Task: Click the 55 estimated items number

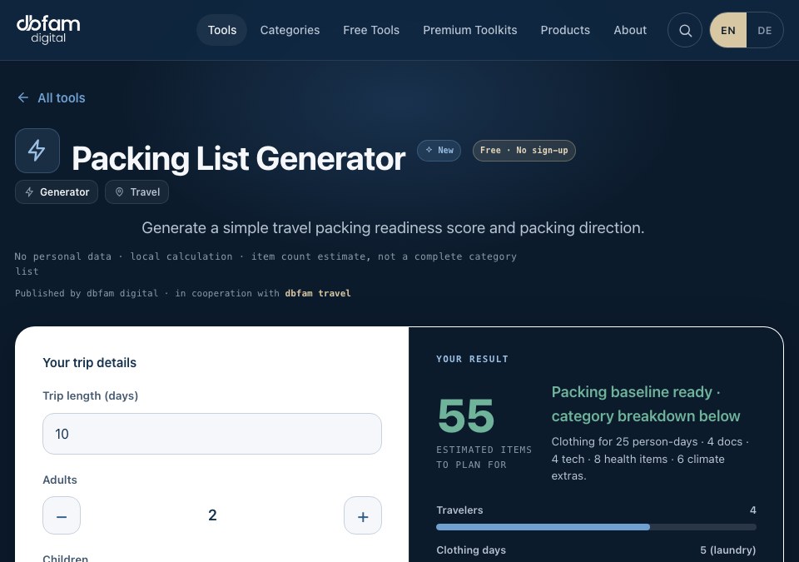Action: (466, 415)
